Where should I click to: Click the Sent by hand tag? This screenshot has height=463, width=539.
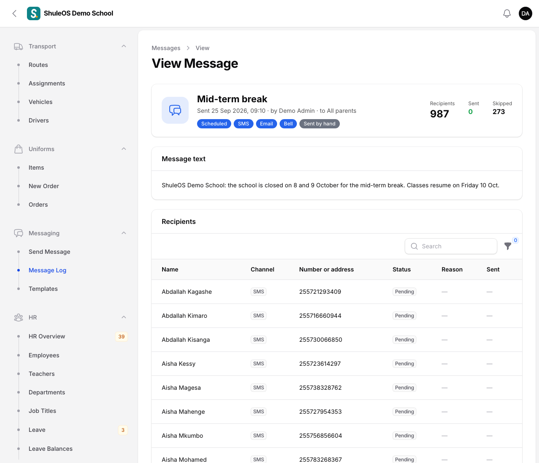(320, 124)
